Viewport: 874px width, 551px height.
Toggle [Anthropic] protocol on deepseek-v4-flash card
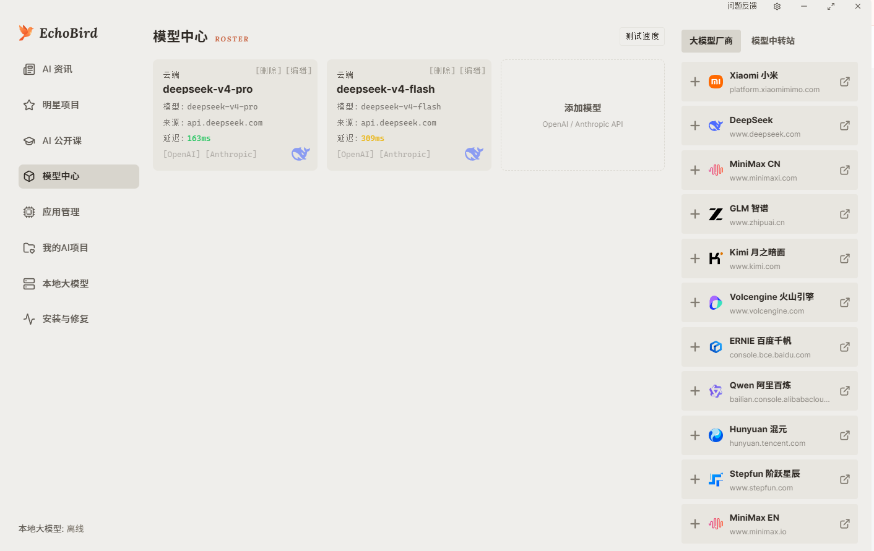[x=405, y=155]
